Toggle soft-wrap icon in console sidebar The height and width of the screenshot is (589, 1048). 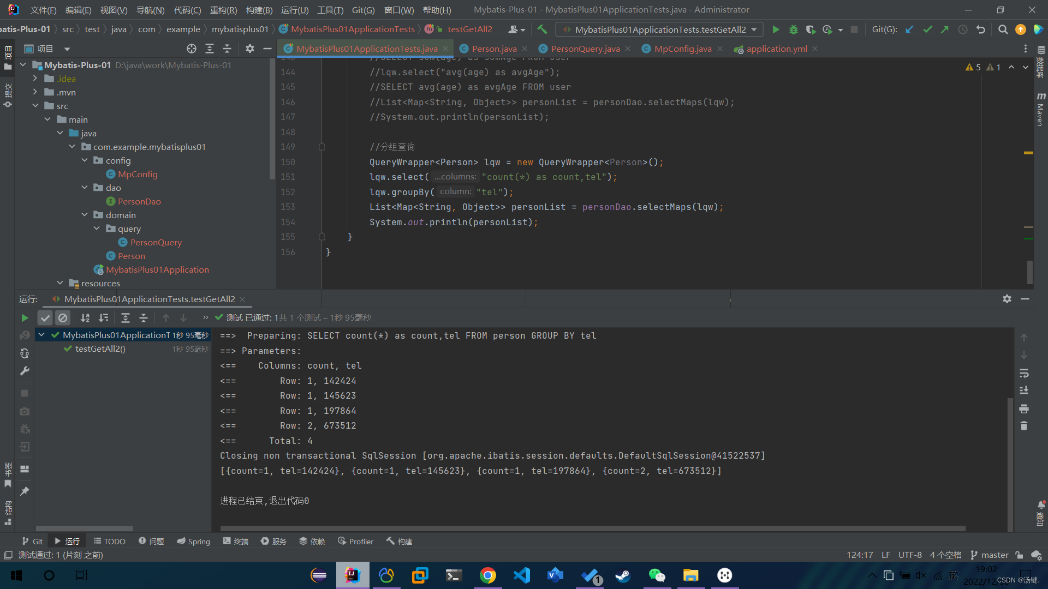[1024, 374]
